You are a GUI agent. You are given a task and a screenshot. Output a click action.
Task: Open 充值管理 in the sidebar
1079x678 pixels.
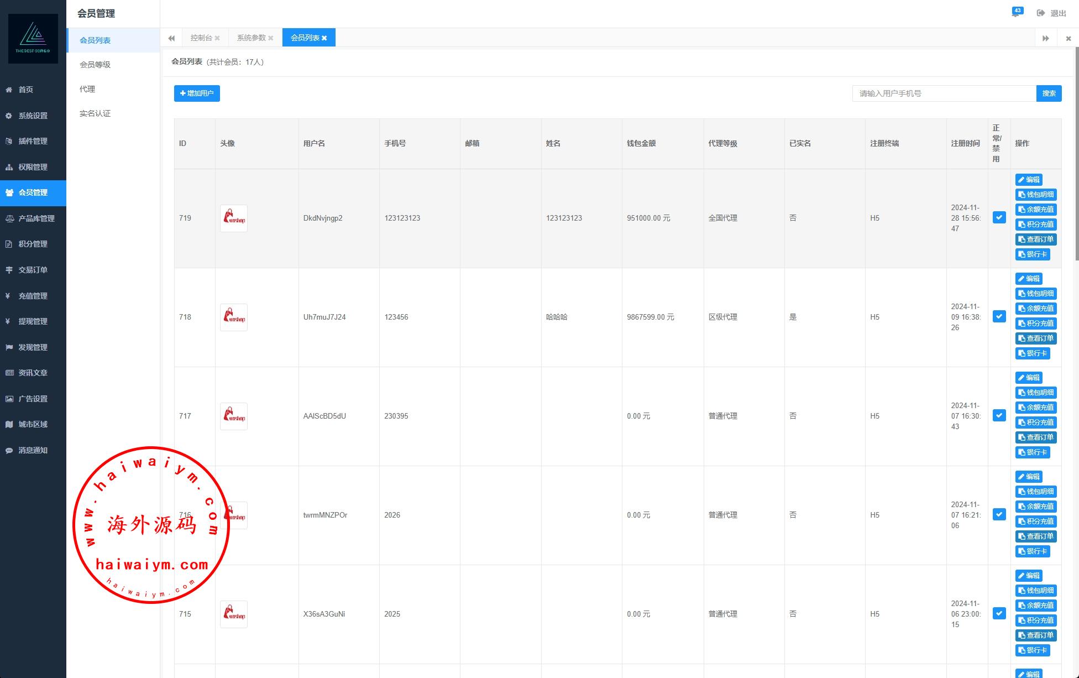tap(33, 296)
